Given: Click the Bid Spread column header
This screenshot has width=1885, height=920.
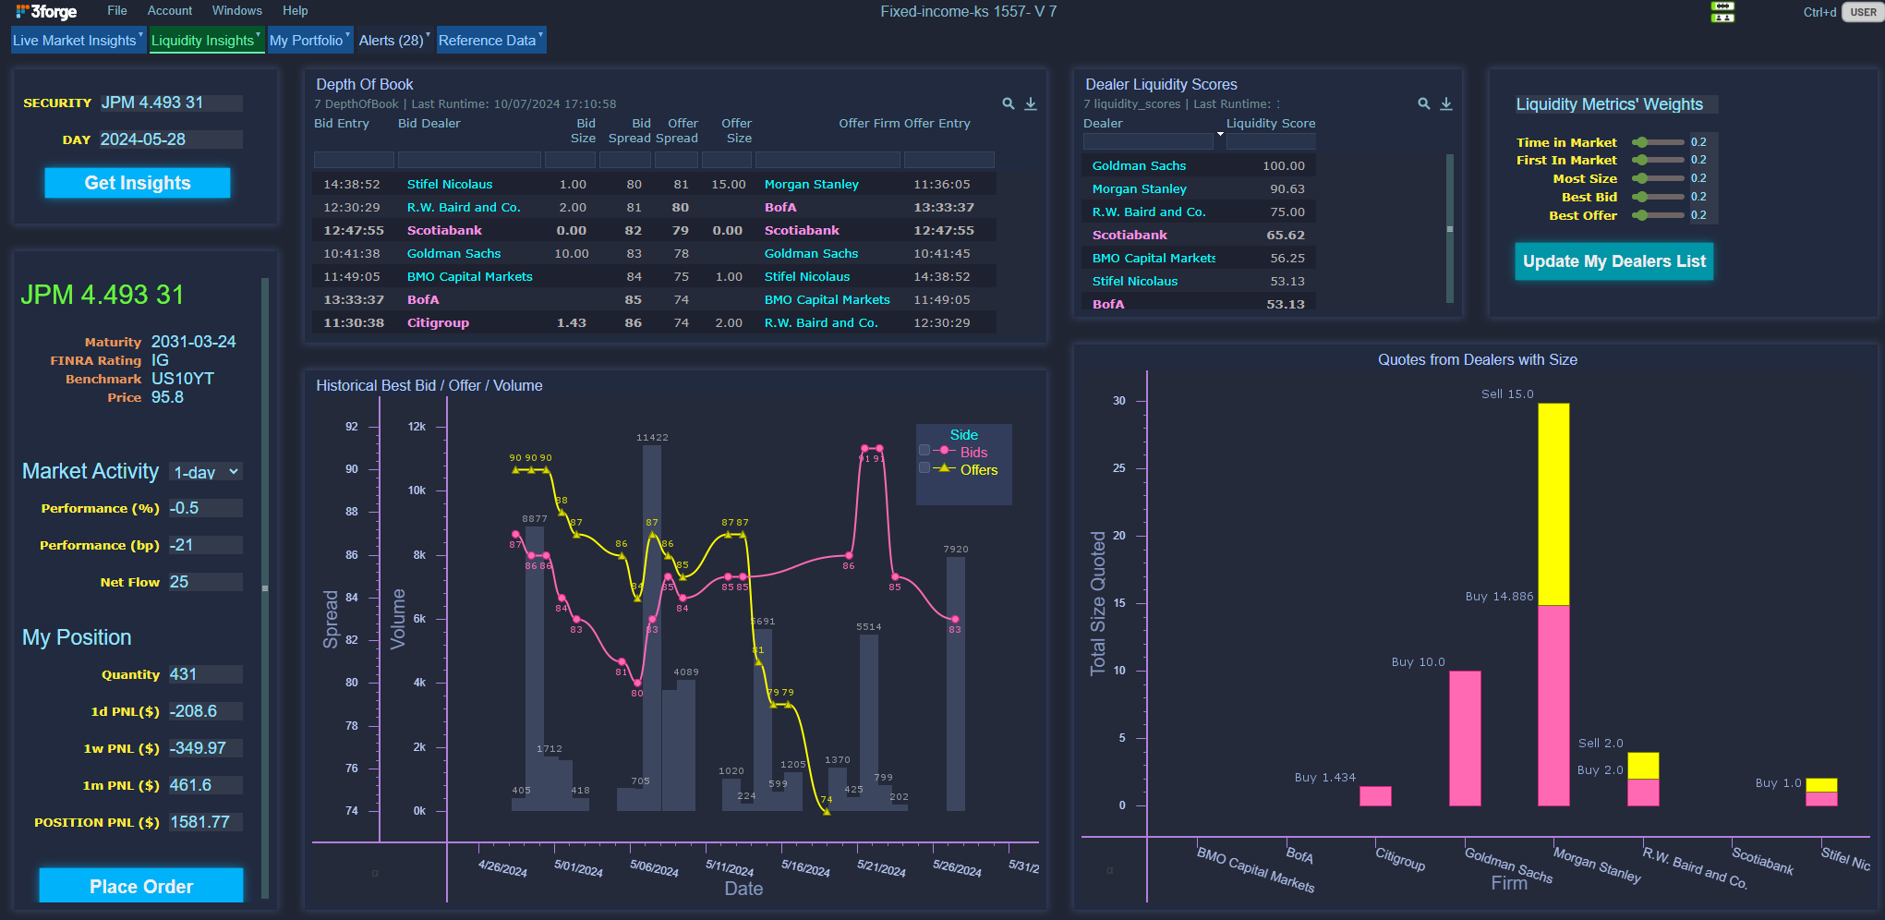Looking at the screenshot, I should coord(630,130).
